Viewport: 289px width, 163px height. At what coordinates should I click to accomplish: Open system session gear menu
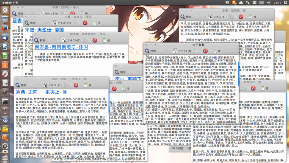point(286,3)
